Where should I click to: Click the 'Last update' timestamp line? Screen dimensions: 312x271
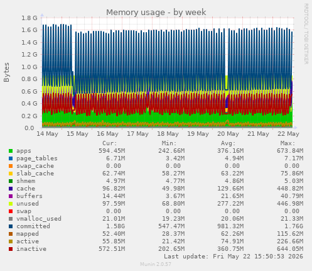coord(234,257)
